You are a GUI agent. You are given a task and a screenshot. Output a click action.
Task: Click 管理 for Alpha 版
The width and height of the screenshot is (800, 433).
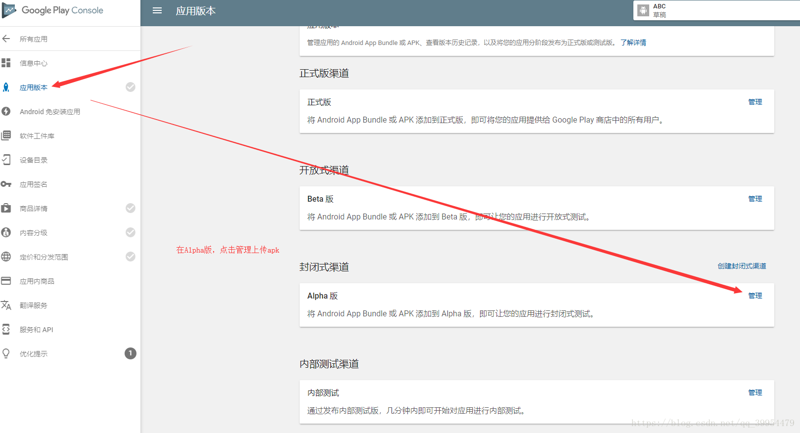(x=755, y=296)
